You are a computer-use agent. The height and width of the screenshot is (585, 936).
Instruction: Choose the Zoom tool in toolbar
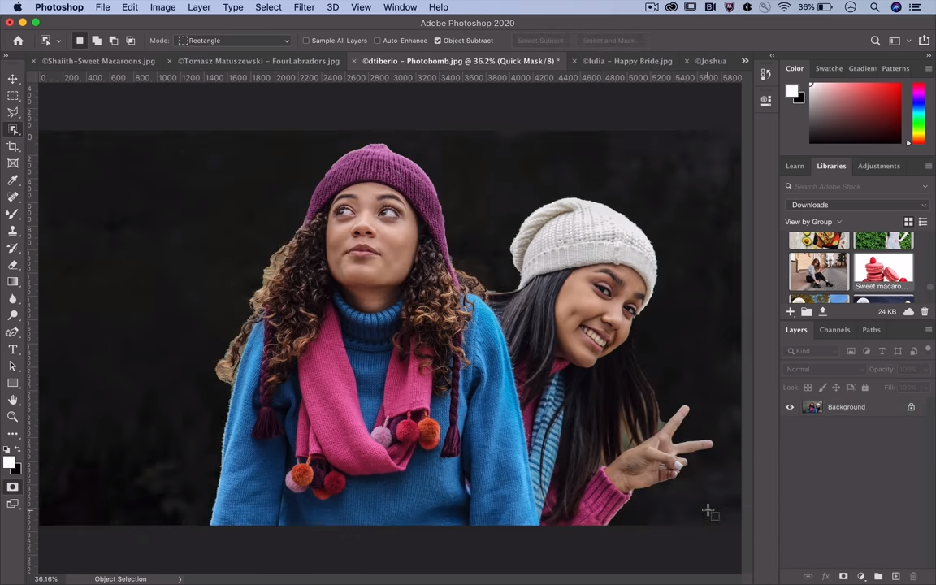click(13, 417)
